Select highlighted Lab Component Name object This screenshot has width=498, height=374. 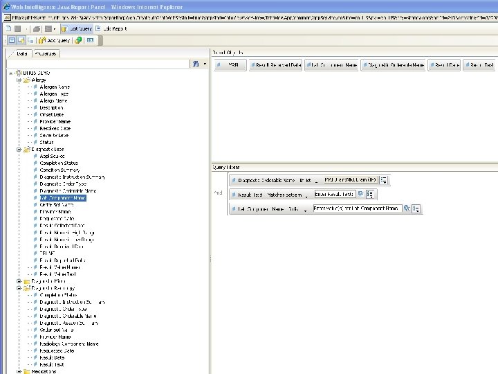(x=63, y=198)
